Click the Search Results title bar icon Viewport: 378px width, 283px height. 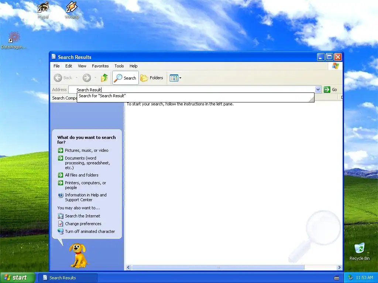[54, 57]
